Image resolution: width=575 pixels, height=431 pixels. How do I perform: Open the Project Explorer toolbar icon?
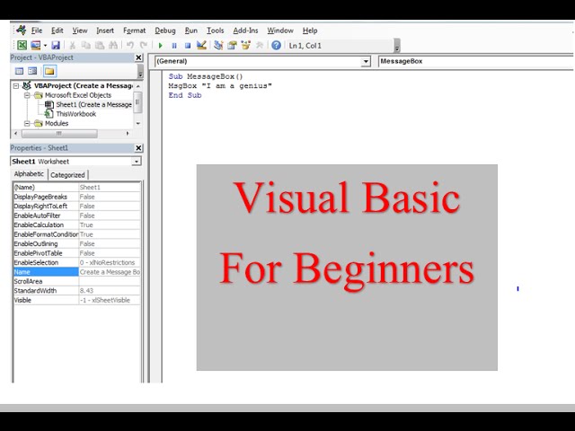(x=218, y=45)
